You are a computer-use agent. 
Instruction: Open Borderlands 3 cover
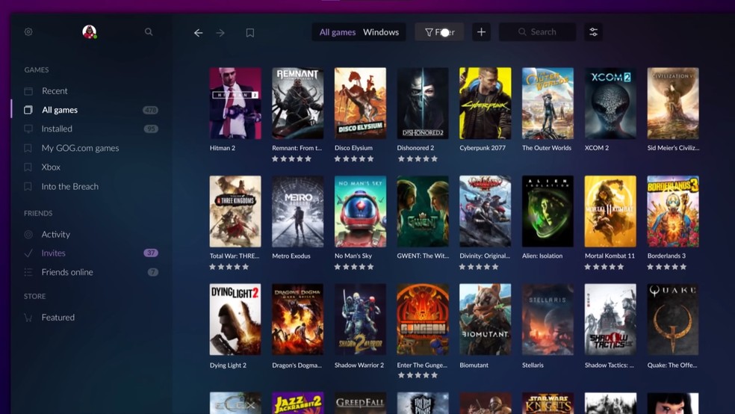[673, 211]
